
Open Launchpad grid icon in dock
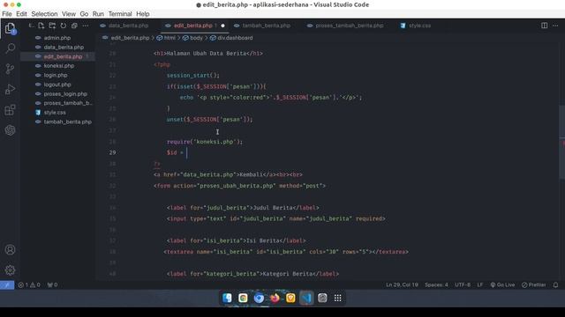(x=337, y=298)
